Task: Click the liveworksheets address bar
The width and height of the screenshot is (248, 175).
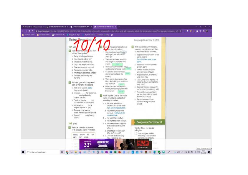Action: 106,31
